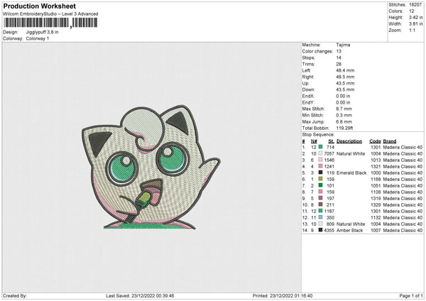Select the white swatch in stop row 2

click(321, 153)
